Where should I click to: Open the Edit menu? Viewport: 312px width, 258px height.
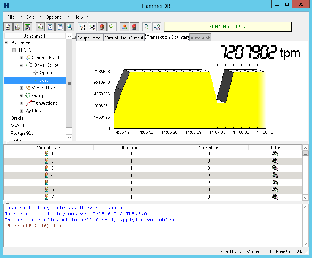tap(30, 17)
